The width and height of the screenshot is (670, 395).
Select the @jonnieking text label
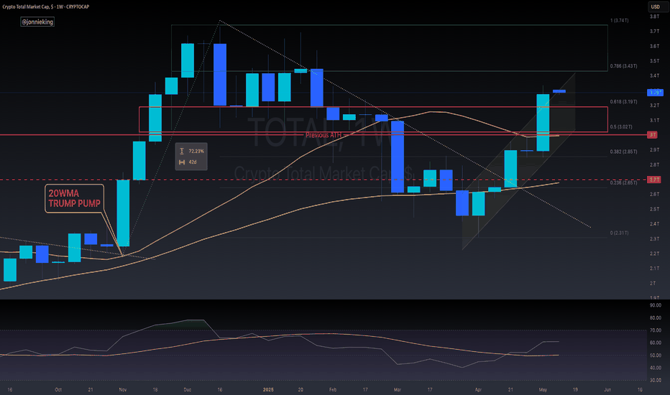click(37, 22)
